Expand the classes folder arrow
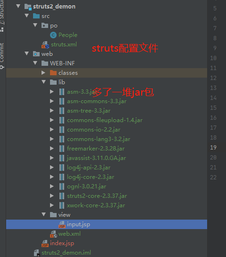 coord(43,72)
